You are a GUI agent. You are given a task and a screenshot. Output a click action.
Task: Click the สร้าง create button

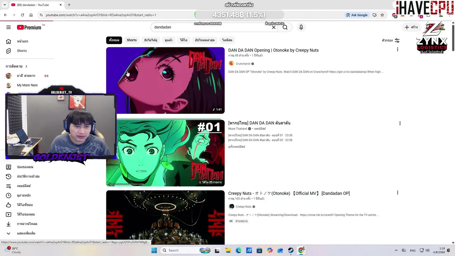pyautogui.click(x=411, y=27)
